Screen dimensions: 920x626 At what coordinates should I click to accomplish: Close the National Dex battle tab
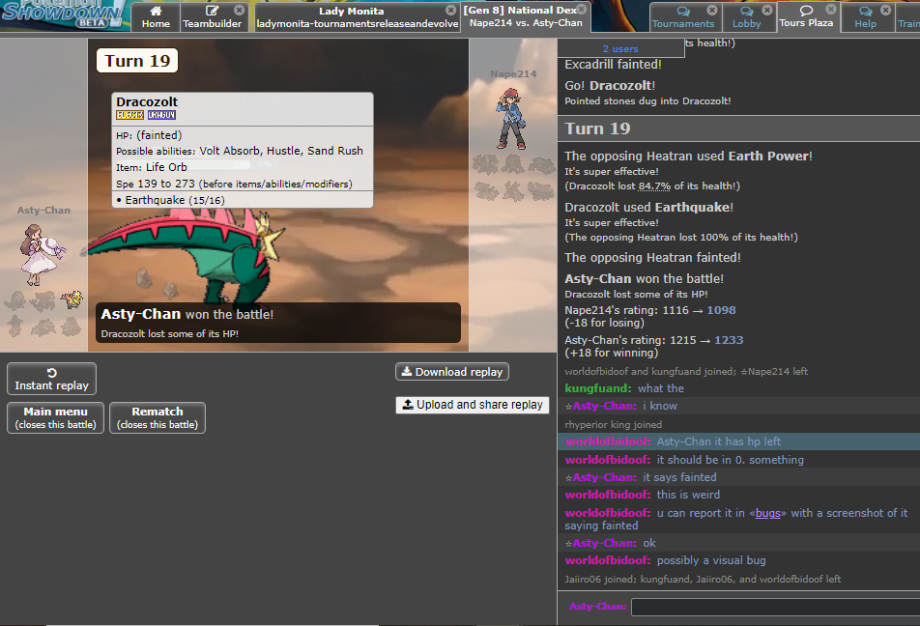[582, 9]
